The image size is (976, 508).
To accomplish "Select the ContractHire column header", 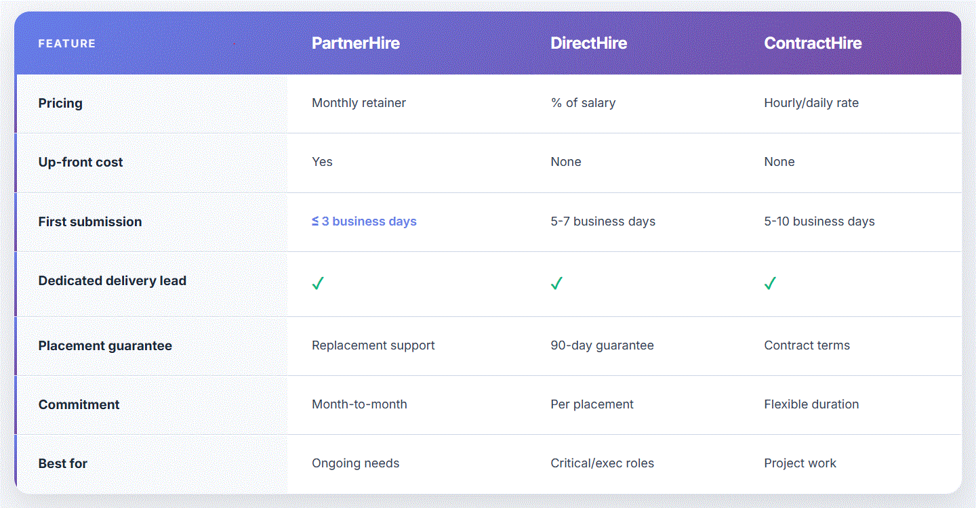I will [x=813, y=43].
